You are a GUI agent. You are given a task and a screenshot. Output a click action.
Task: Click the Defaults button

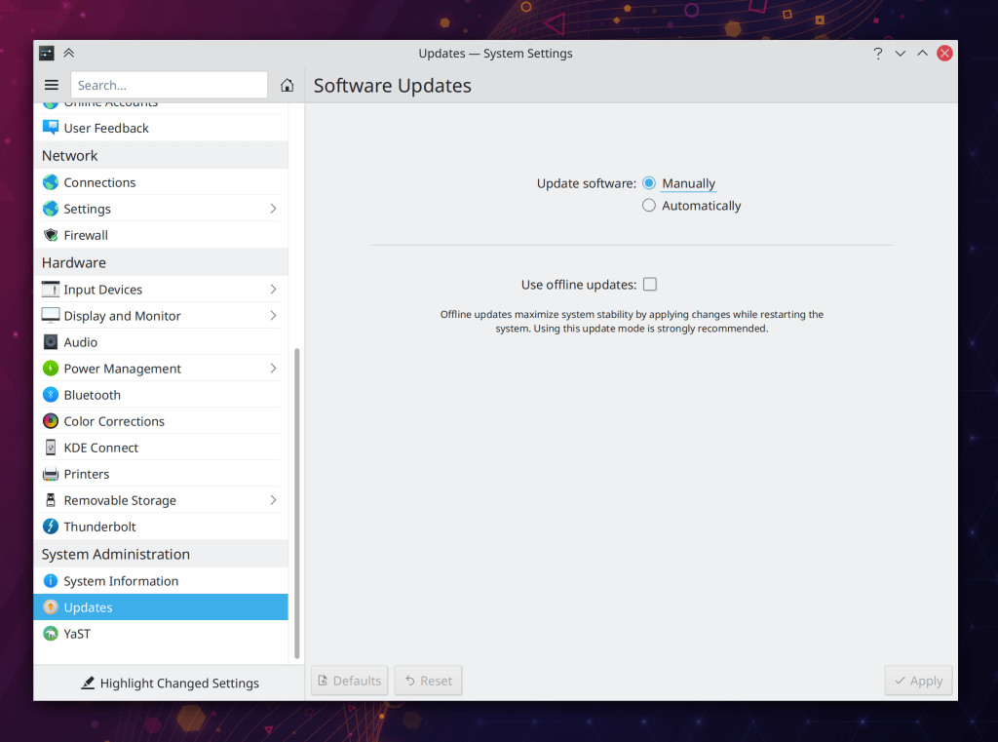click(350, 681)
